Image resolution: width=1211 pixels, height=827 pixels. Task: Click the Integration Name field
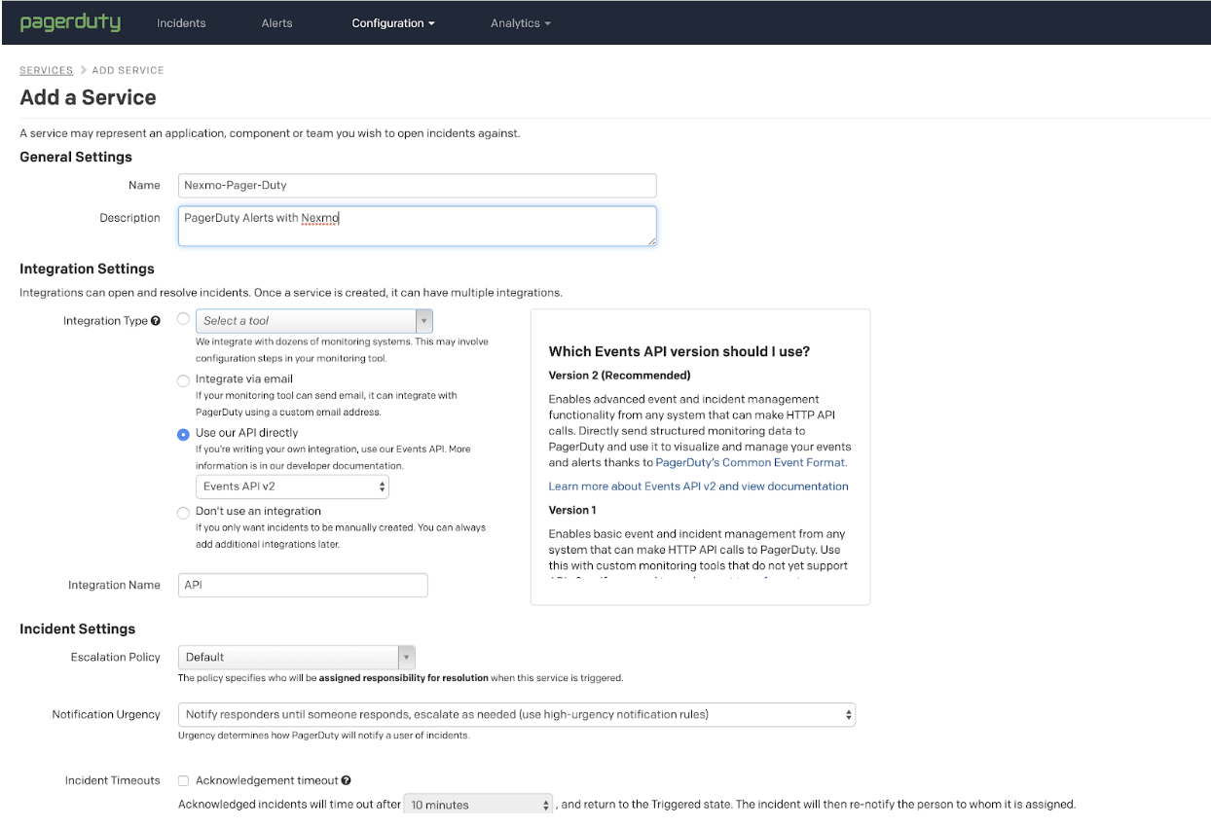303,586
